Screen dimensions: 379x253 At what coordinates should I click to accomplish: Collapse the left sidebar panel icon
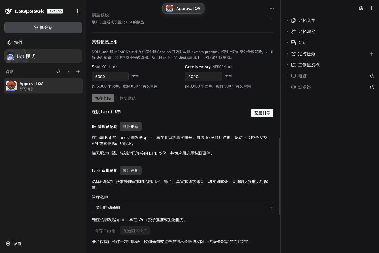point(78,11)
